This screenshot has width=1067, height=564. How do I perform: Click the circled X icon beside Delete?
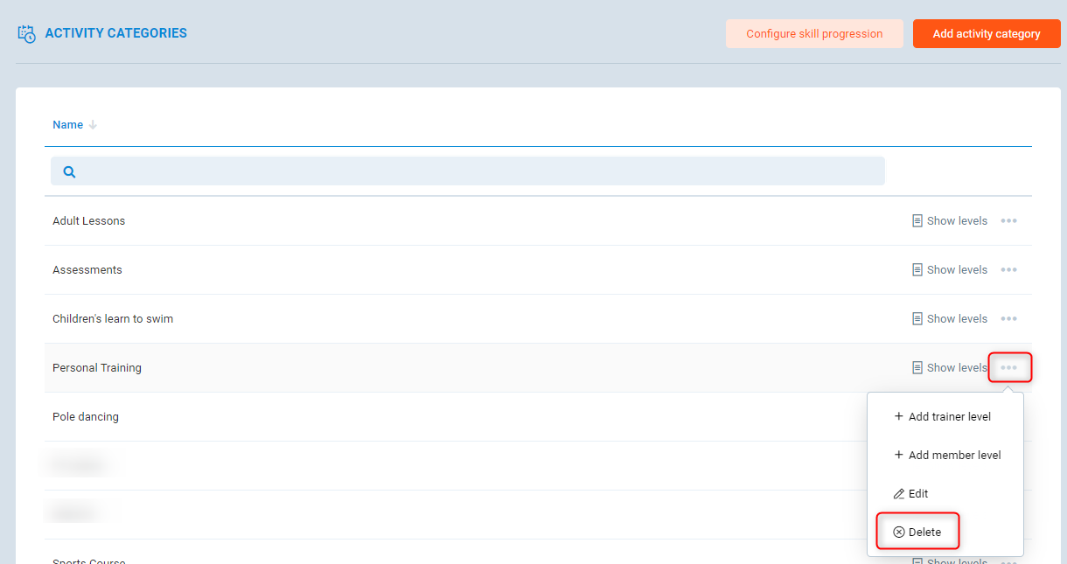(898, 533)
